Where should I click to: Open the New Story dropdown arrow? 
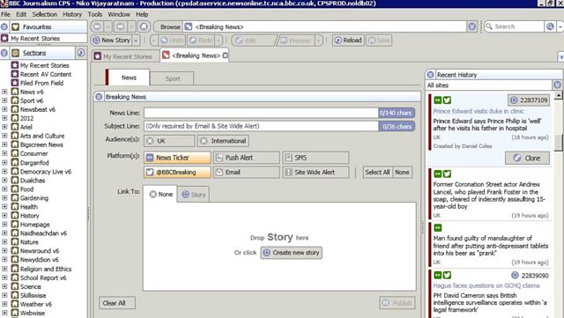coord(136,41)
